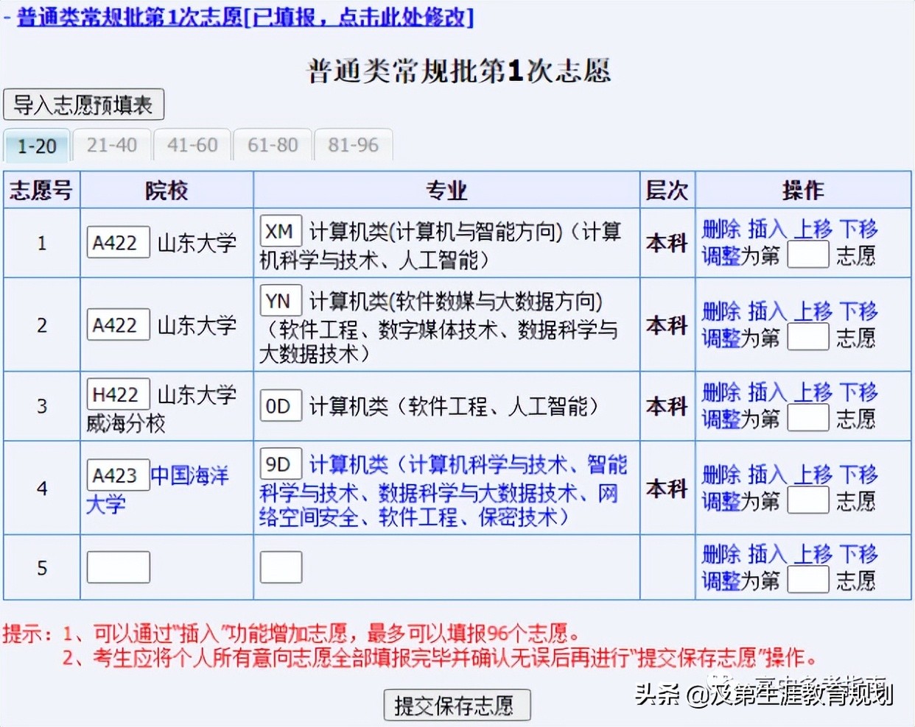
Task: Move choice 3 up with 上移
Action: (x=816, y=391)
